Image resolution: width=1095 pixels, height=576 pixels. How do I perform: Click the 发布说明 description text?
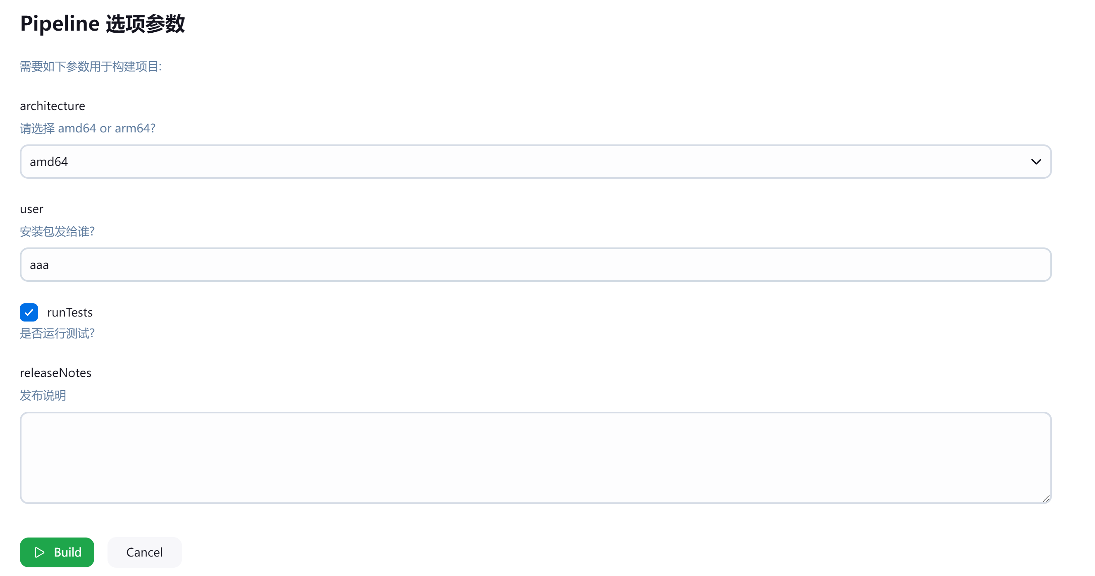click(43, 395)
